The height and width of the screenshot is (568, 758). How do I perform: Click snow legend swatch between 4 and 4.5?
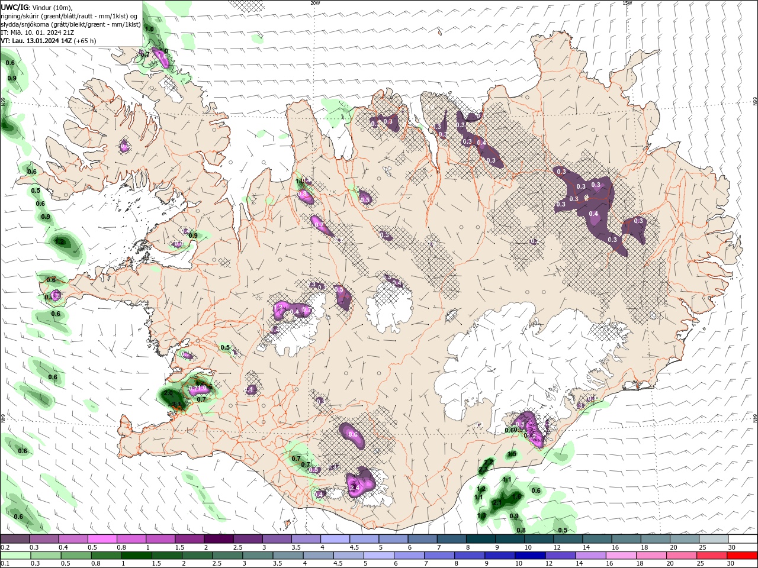click(x=335, y=538)
